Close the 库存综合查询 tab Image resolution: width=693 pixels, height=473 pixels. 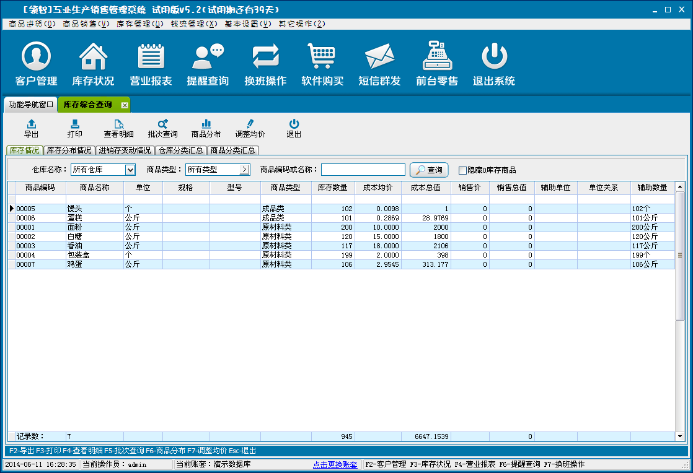point(125,105)
